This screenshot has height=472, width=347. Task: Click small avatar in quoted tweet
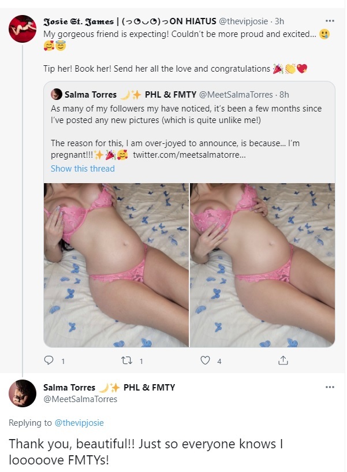click(x=57, y=95)
